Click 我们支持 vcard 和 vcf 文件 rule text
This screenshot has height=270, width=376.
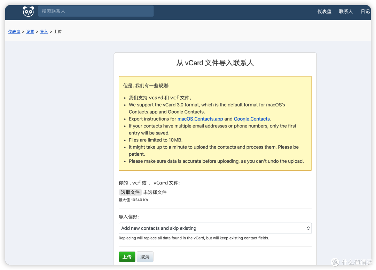160,98
